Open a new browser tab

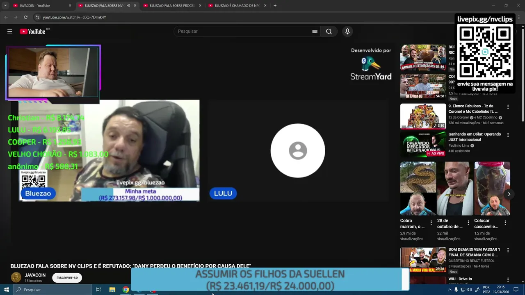click(275, 6)
